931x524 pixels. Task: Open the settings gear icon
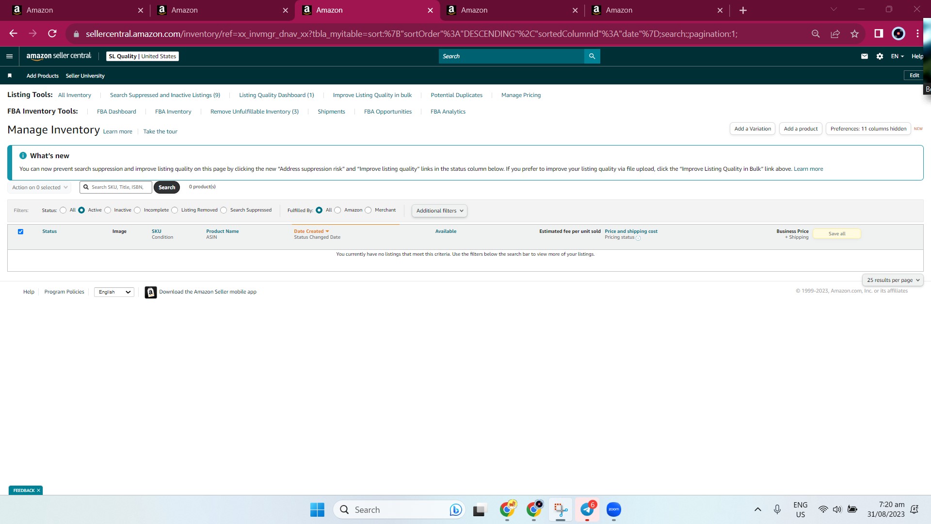click(x=880, y=56)
